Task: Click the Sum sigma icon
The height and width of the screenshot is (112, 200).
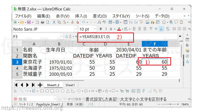Action: tap(70, 36)
